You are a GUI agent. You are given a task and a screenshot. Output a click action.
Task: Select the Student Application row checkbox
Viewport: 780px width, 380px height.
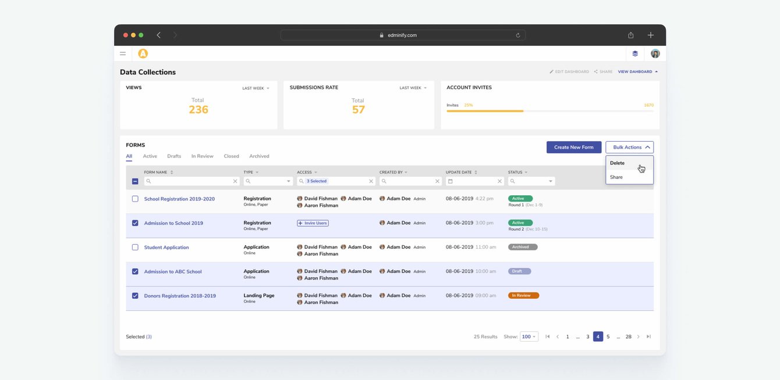(x=135, y=248)
